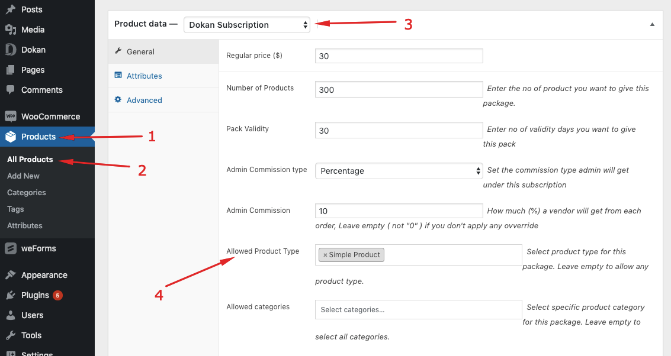Open Admin Commission type dropdown
671x356 pixels.
pyautogui.click(x=399, y=171)
